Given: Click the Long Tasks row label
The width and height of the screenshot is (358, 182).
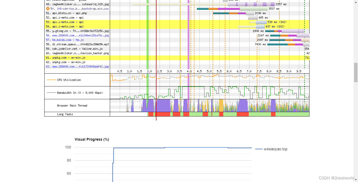Looking at the screenshot, I should pyautogui.click(x=65, y=114).
